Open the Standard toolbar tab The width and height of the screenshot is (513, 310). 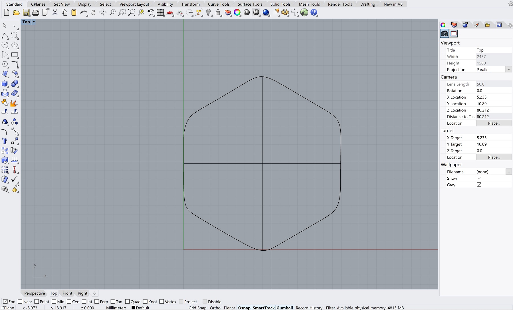15,4
